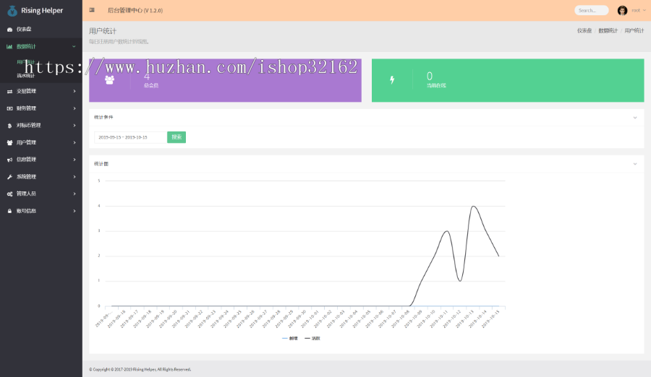
Task: Toggle the 活跃 series in the chart legend
Action: (x=312, y=339)
